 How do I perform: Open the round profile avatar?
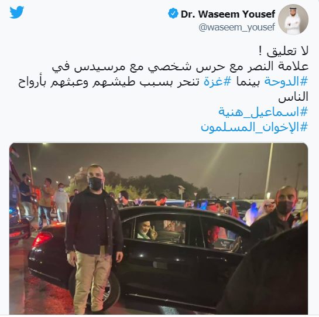pyautogui.click(x=293, y=19)
